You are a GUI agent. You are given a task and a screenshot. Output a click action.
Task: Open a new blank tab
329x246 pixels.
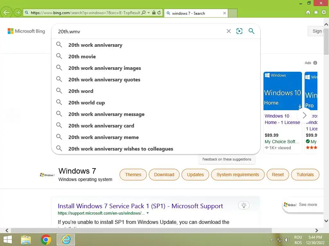[x=233, y=13]
